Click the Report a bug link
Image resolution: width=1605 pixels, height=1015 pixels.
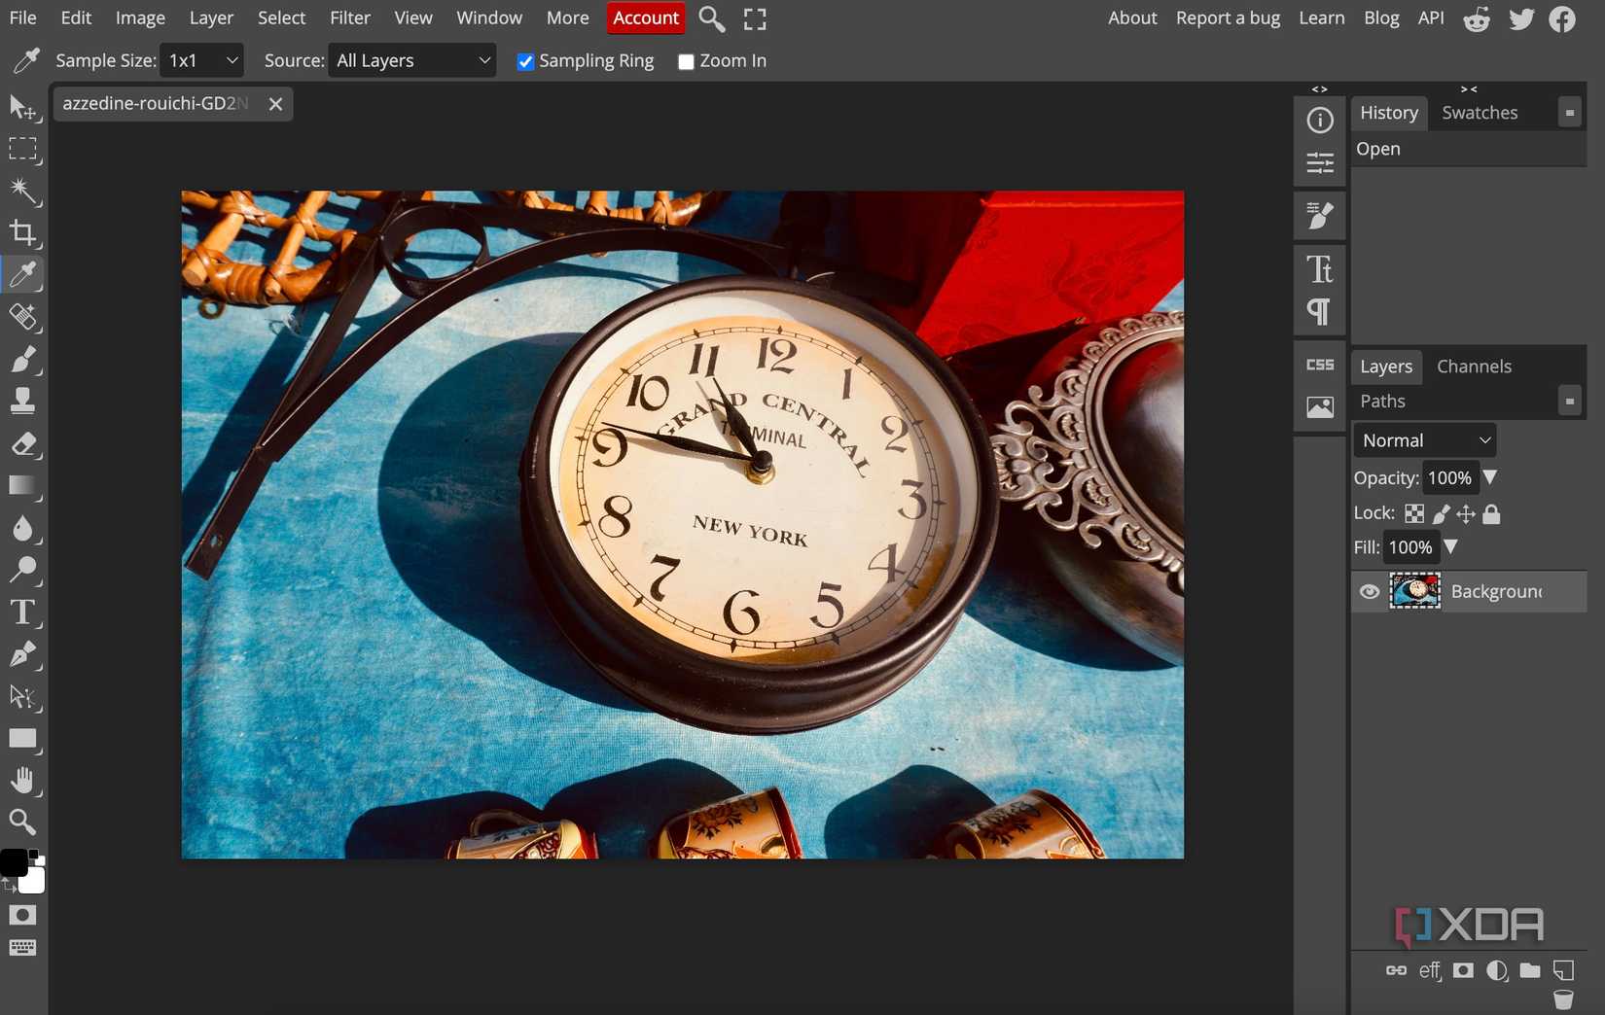(x=1228, y=17)
